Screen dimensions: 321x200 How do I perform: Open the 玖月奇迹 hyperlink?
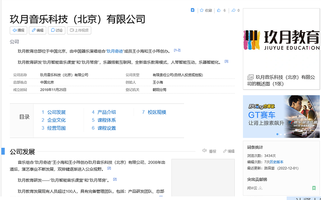tap(115, 51)
